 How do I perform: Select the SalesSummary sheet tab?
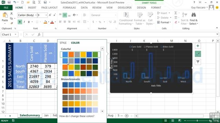pos(30,115)
